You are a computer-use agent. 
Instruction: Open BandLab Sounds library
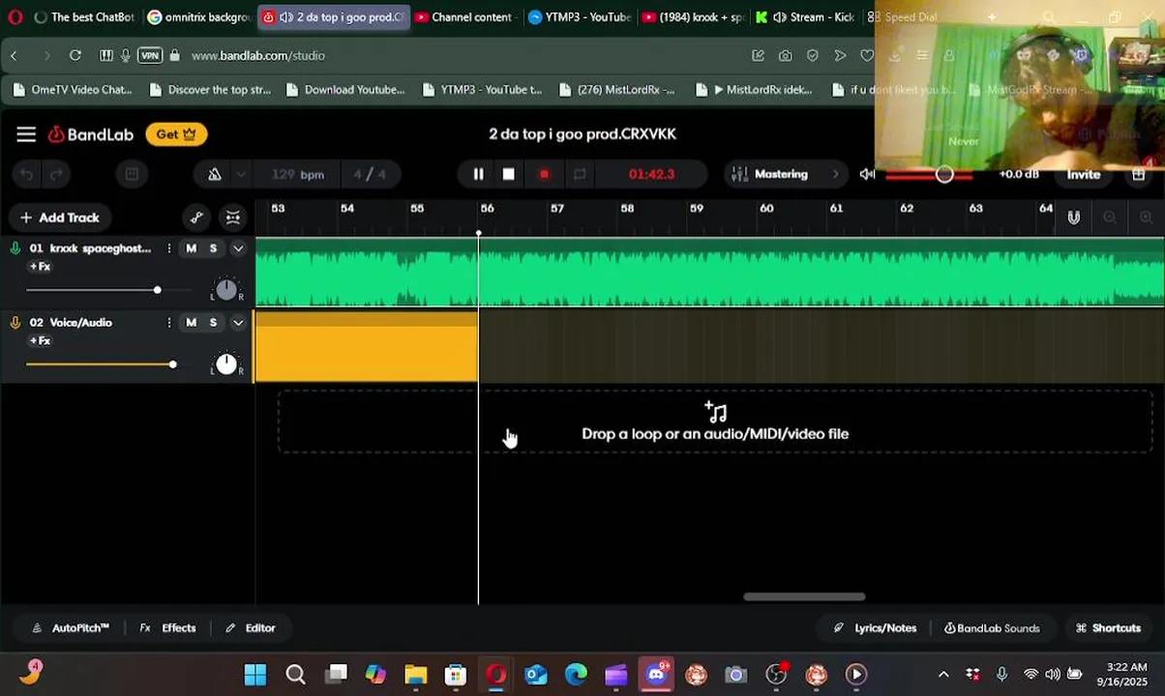tap(992, 628)
